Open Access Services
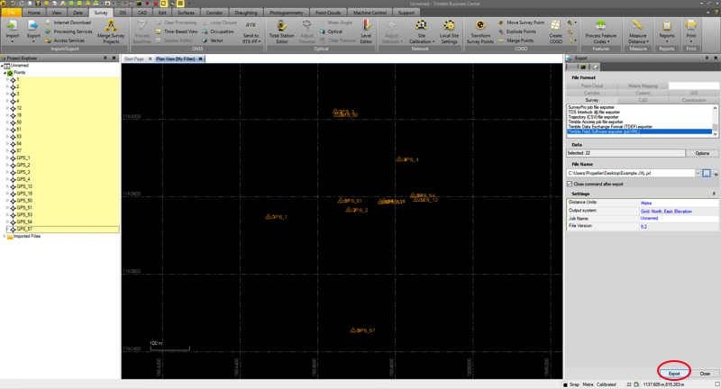721x389 pixels. coord(65,41)
